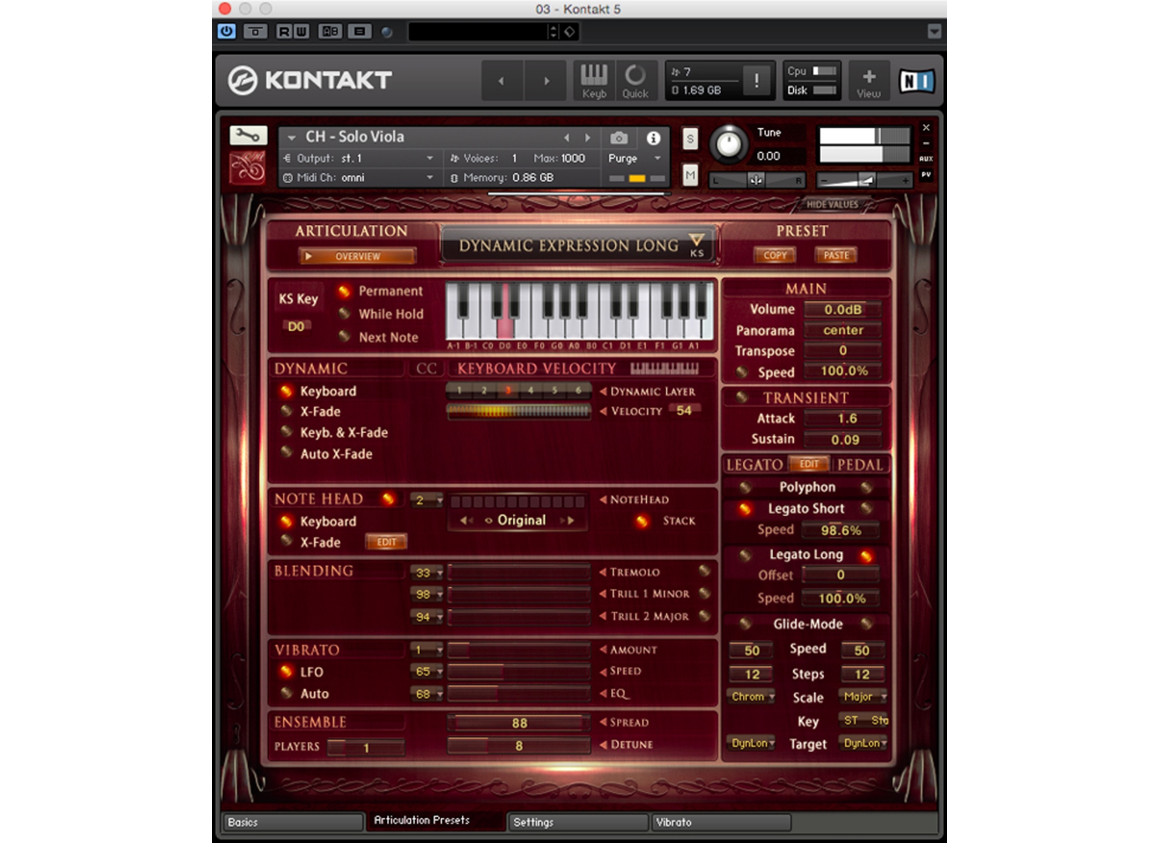1159x843 pixels.
Task: Mute the instrument with M button
Action: coord(690,174)
